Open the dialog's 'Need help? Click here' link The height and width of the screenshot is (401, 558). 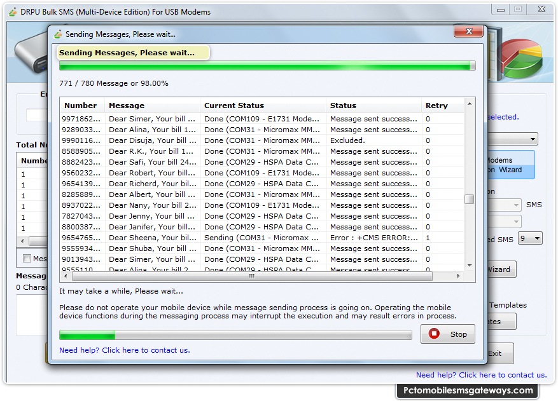pos(125,350)
